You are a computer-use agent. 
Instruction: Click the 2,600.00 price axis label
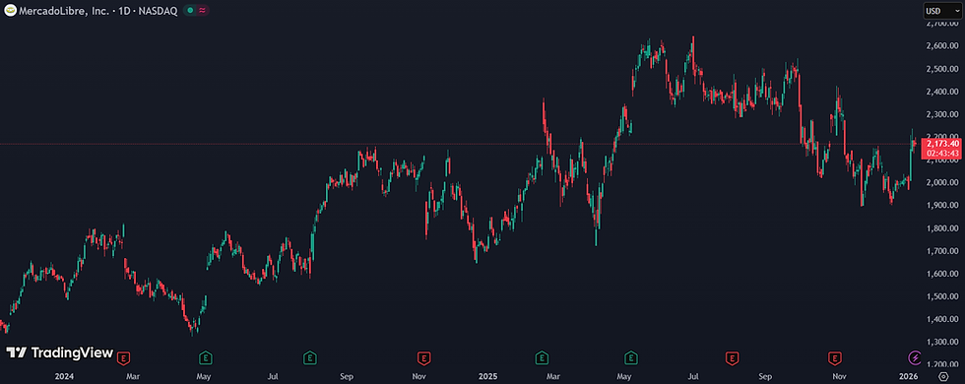pyautogui.click(x=941, y=46)
